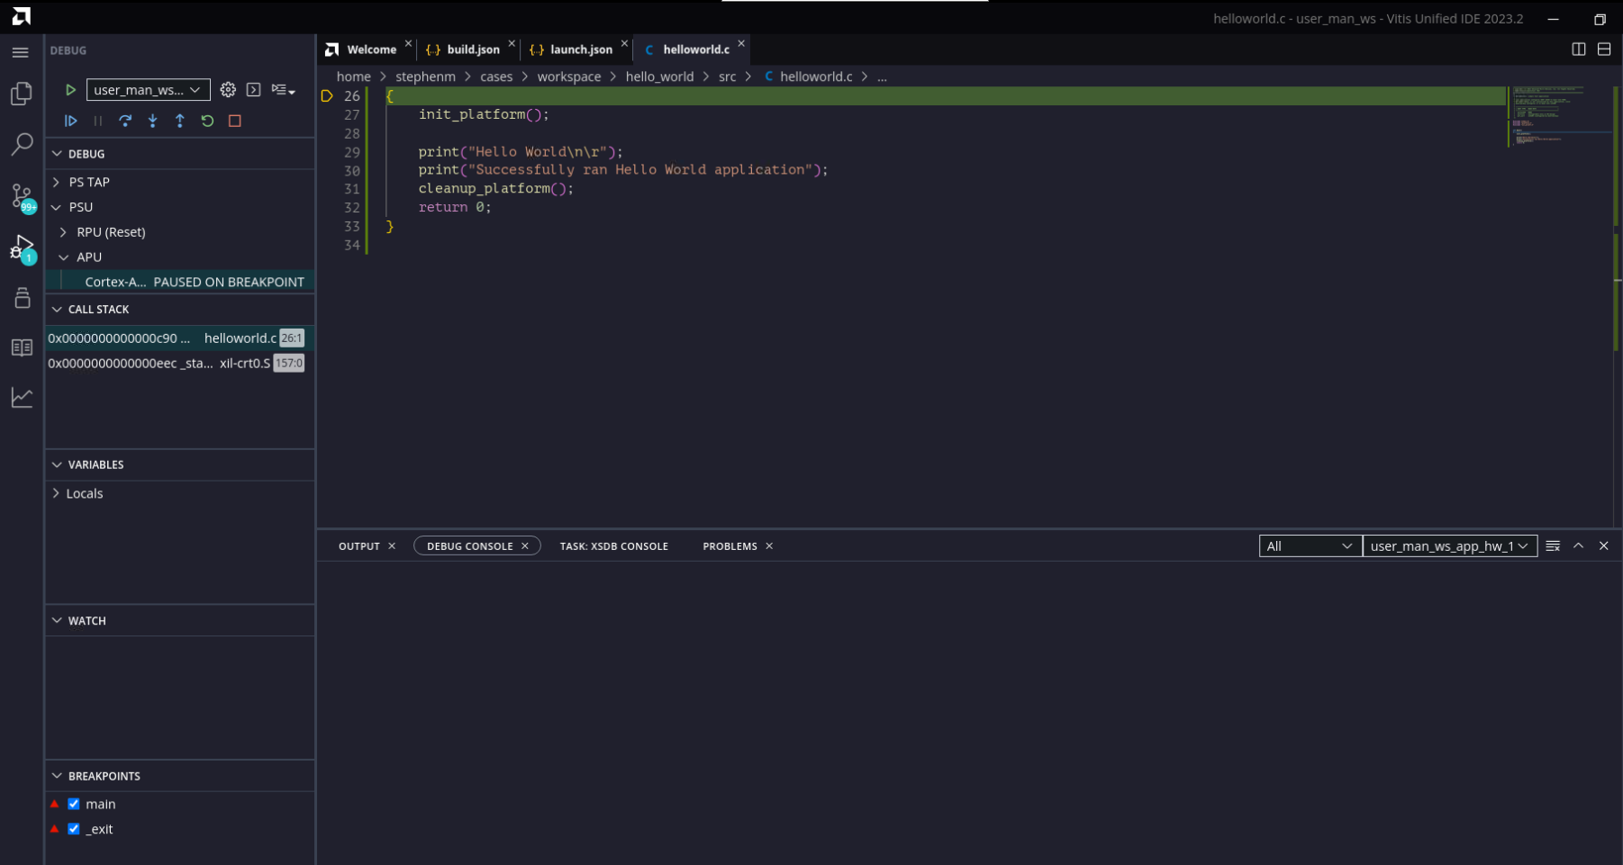The image size is (1623, 865).
Task: Collapse the BREAKPOINTS section
Action: (x=58, y=776)
